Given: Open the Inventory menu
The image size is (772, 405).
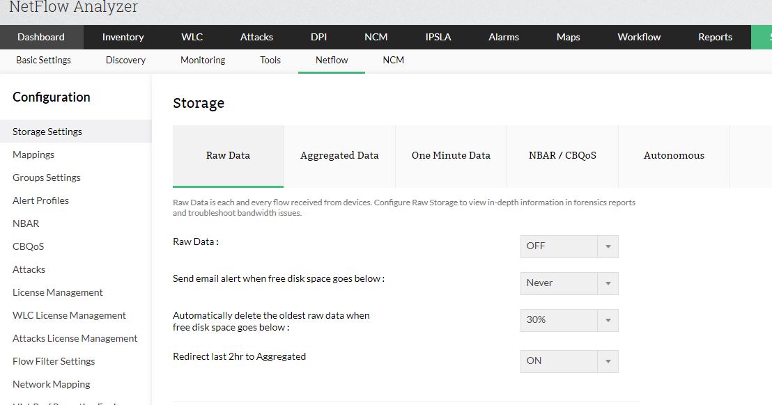Looking at the screenshot, I should point(123,37).
